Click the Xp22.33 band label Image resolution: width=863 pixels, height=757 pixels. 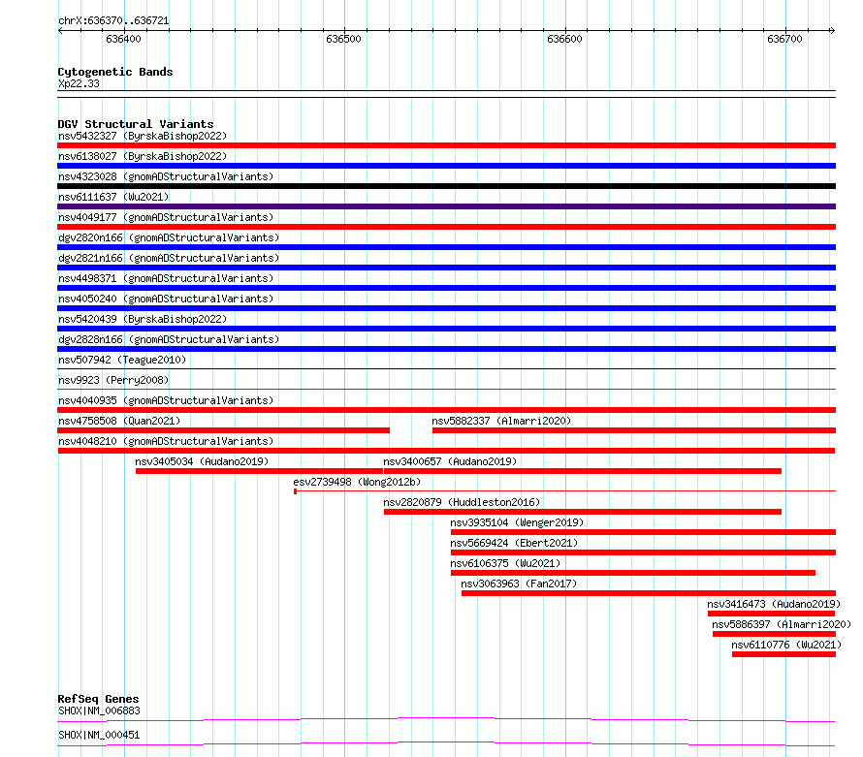click(x=79, y=83)
